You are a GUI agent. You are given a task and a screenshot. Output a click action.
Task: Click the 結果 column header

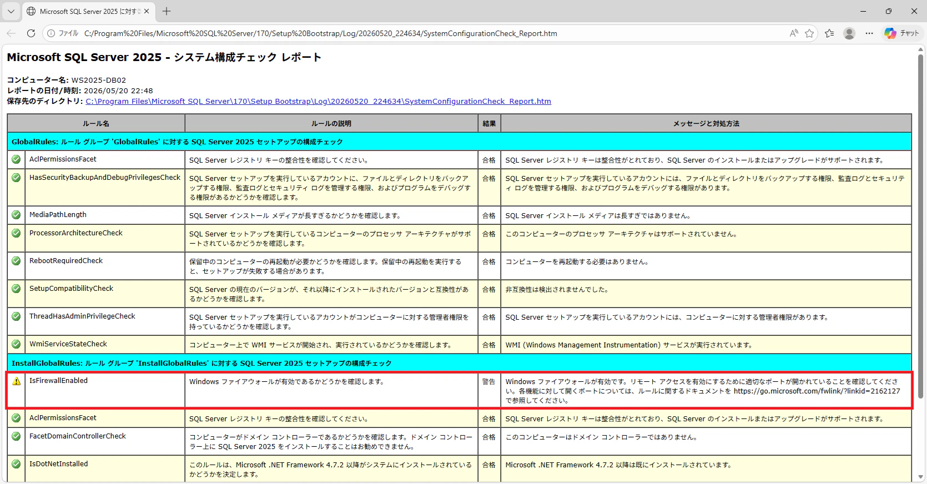489,123
